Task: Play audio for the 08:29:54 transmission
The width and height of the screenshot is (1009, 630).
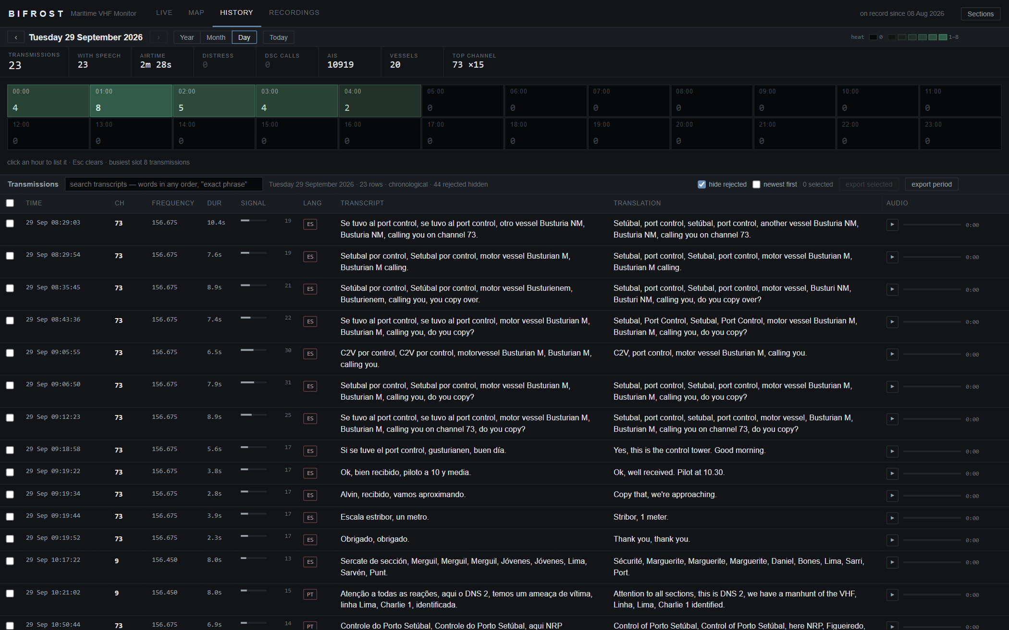Action: tap(892, 257)
